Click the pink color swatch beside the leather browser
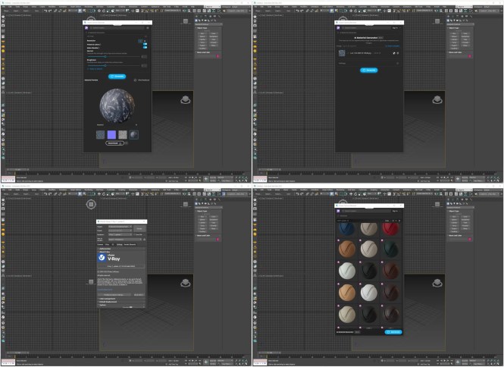 [470, 240]
